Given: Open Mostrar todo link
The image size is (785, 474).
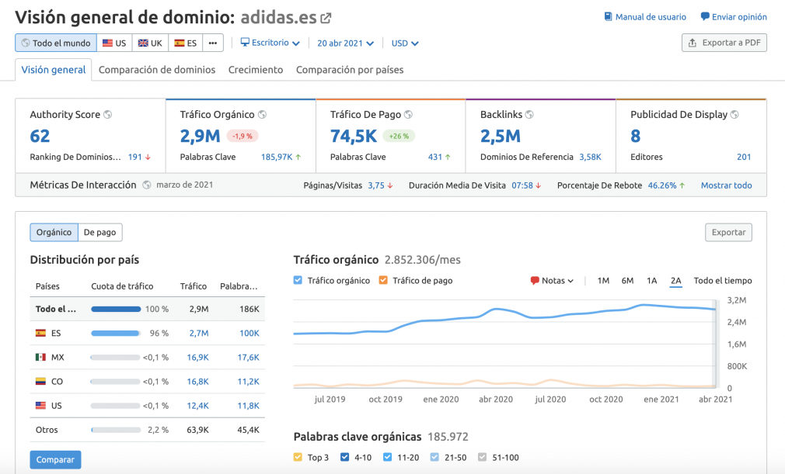Looking at the screenshot, I should pyautogui.click(x=727, y=185).
